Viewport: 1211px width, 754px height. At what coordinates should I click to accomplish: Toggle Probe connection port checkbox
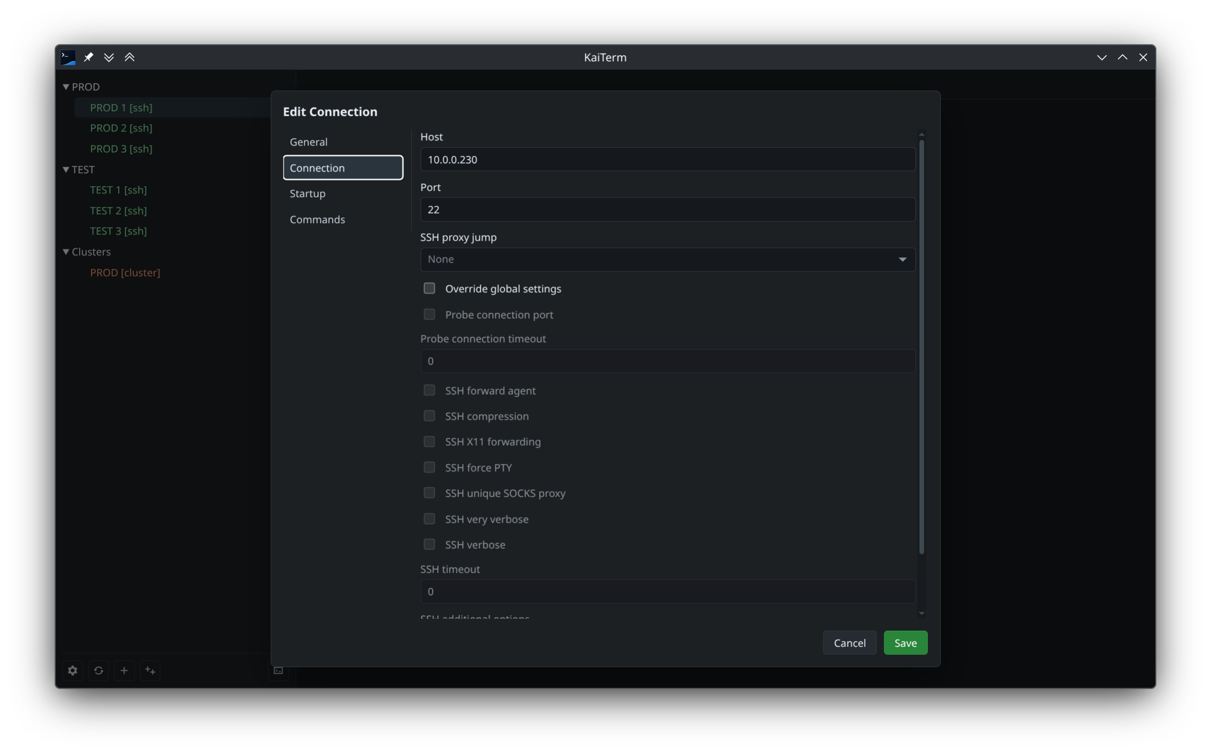[429, 314]
